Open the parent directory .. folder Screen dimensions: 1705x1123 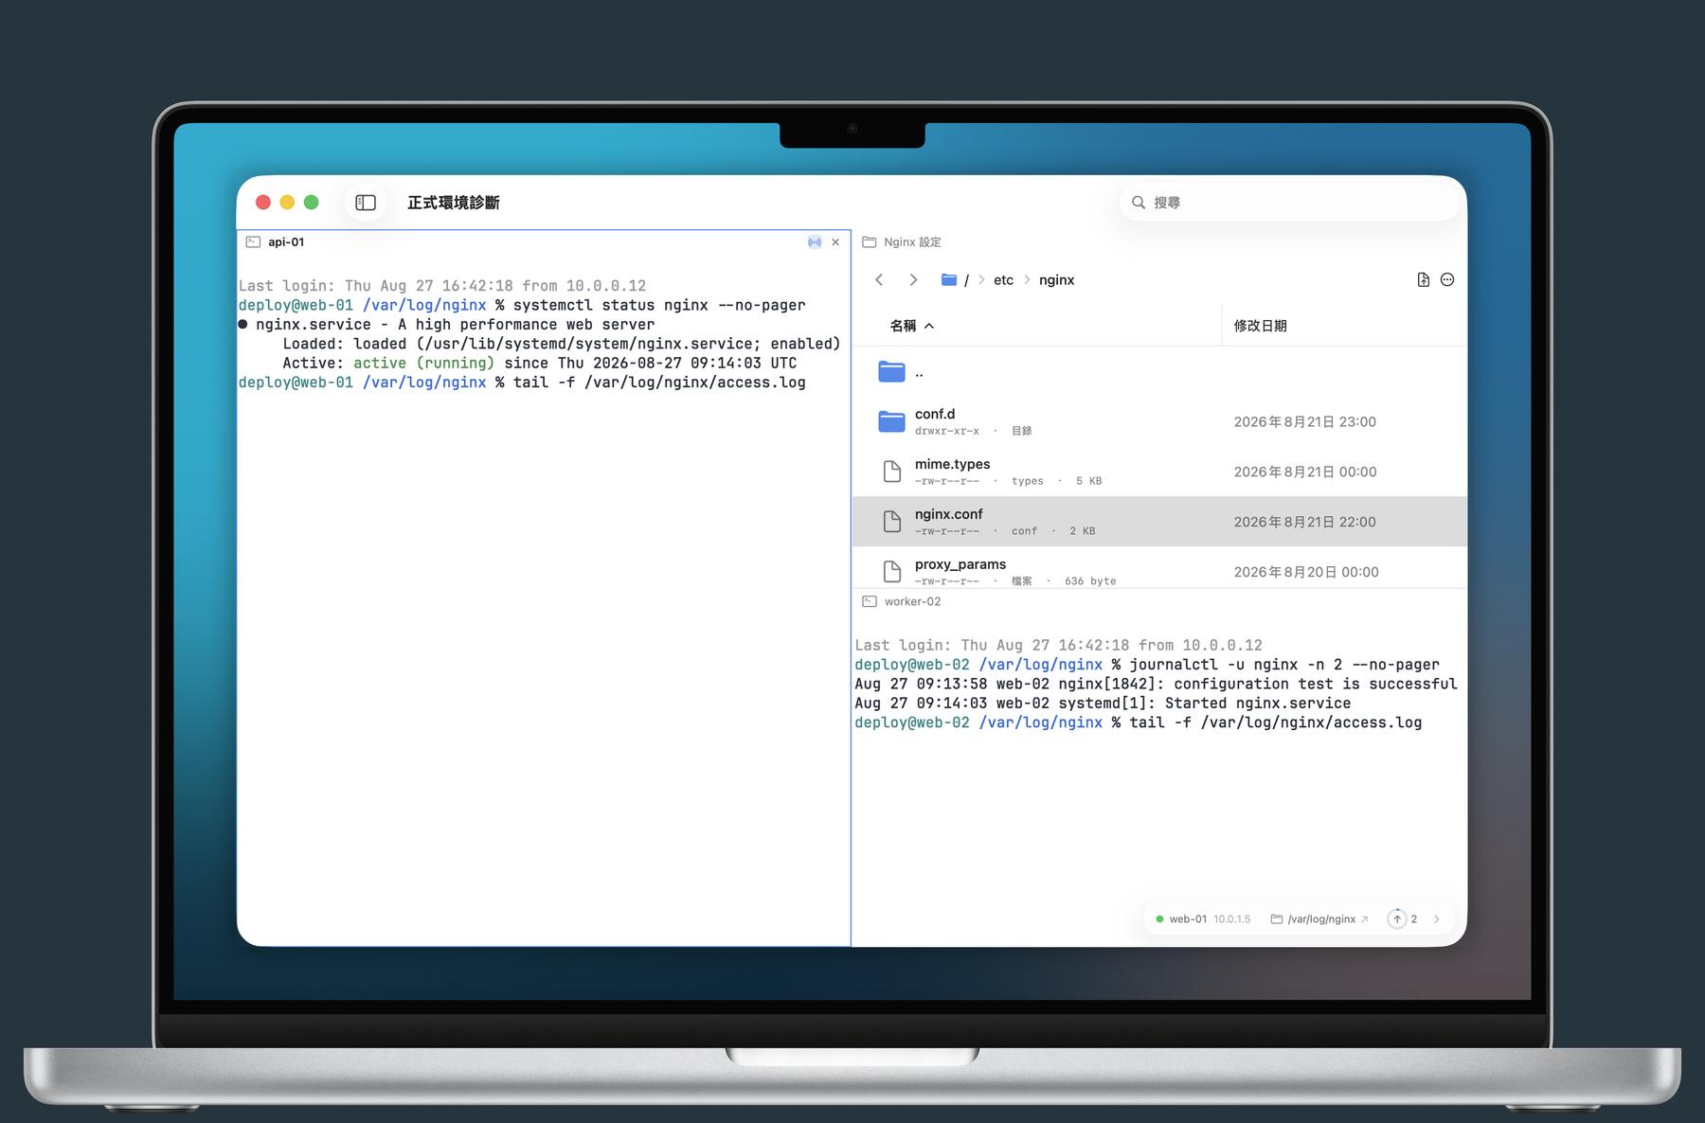click(x=1159, y=372)
